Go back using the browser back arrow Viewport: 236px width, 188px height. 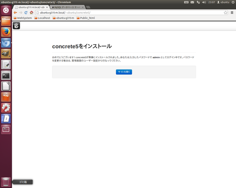(15, 13)
